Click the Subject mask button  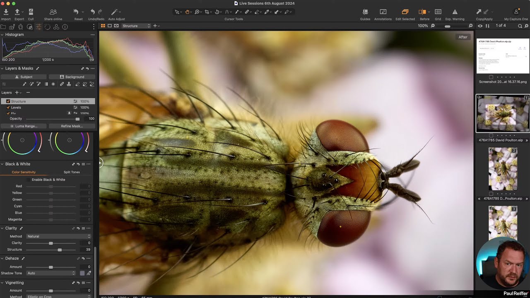(24, 77)
